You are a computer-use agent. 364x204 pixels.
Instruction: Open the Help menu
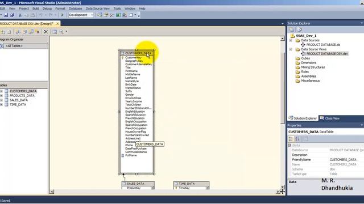142,8
